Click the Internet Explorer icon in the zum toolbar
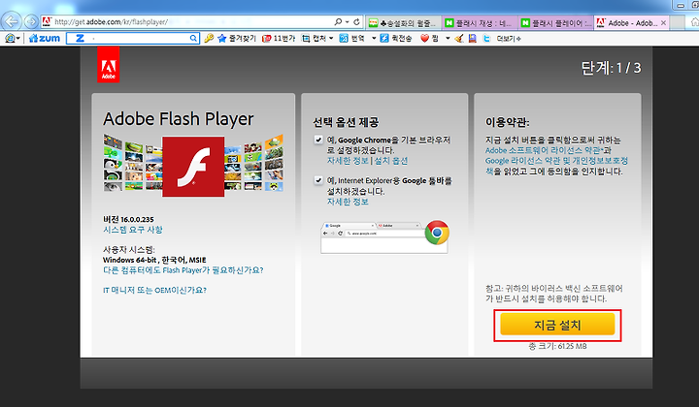Viewport: 699px width, 407px height. [10, 39]
